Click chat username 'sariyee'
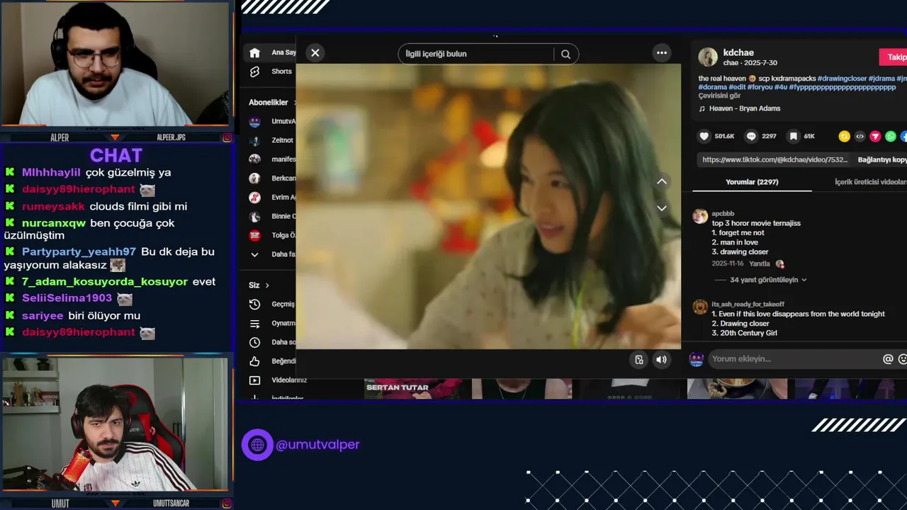Viewport: 907px width, 510px height. tap(43, 316)
